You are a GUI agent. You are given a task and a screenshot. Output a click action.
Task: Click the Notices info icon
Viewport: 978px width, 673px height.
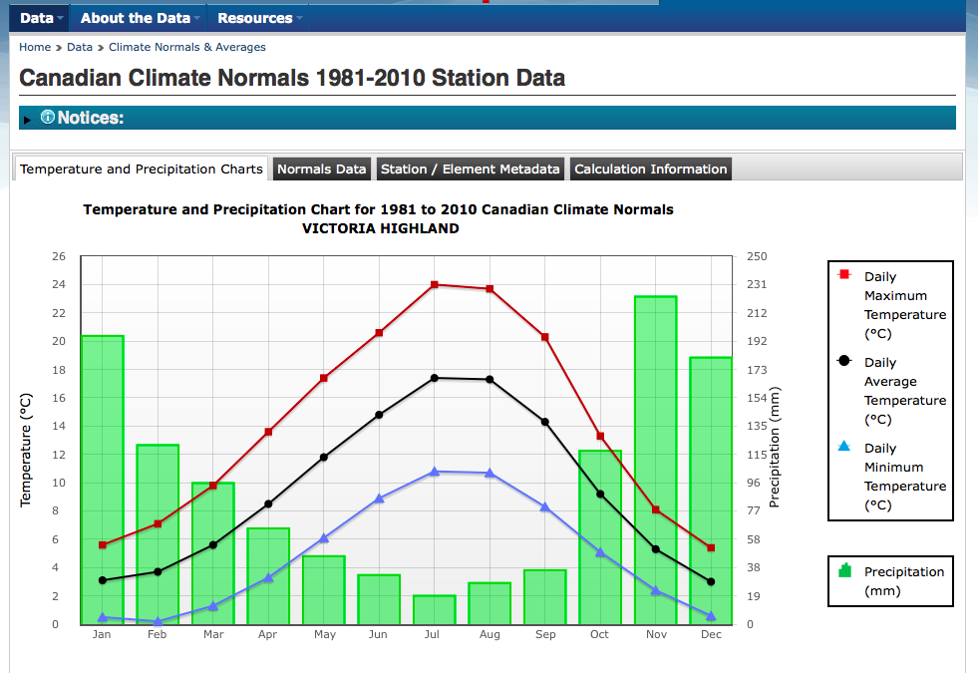(x=47, y=118)
